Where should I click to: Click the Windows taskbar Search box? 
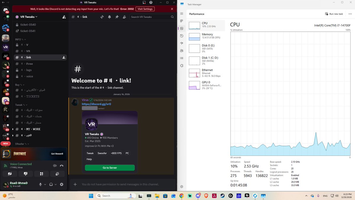117,196
